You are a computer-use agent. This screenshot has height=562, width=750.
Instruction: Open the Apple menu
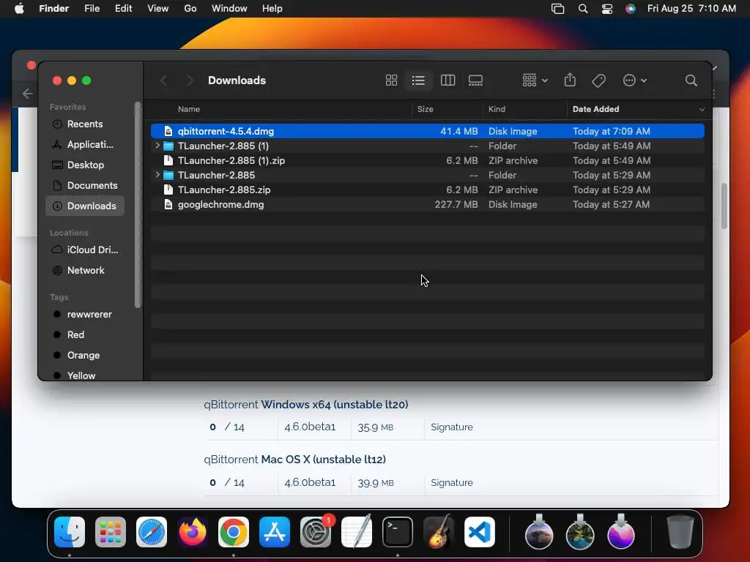point(19,9)
